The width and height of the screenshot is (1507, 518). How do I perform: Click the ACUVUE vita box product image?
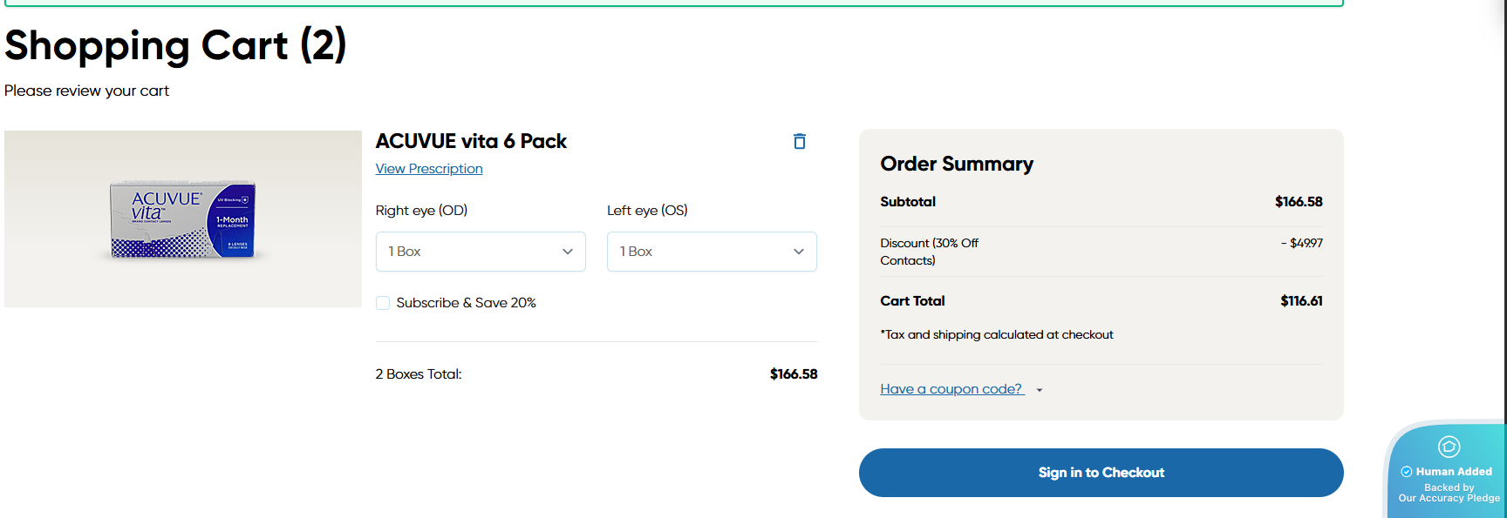point(183,219)
